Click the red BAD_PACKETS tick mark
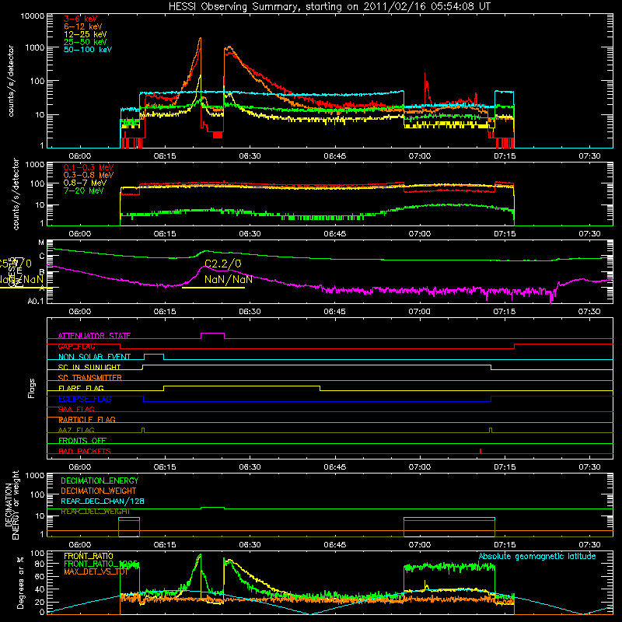The width and height of the screenshot is (622, 622). 480,451
